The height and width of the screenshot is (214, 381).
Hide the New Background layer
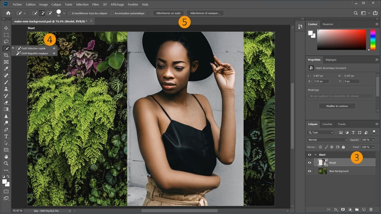pyautogui.click(x=310, y=171)
